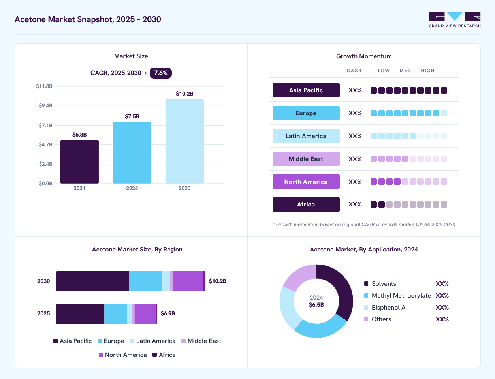The image size is (495, 379).
Task: Select the North America segment of 2030 bar
Action: point(188,281)
